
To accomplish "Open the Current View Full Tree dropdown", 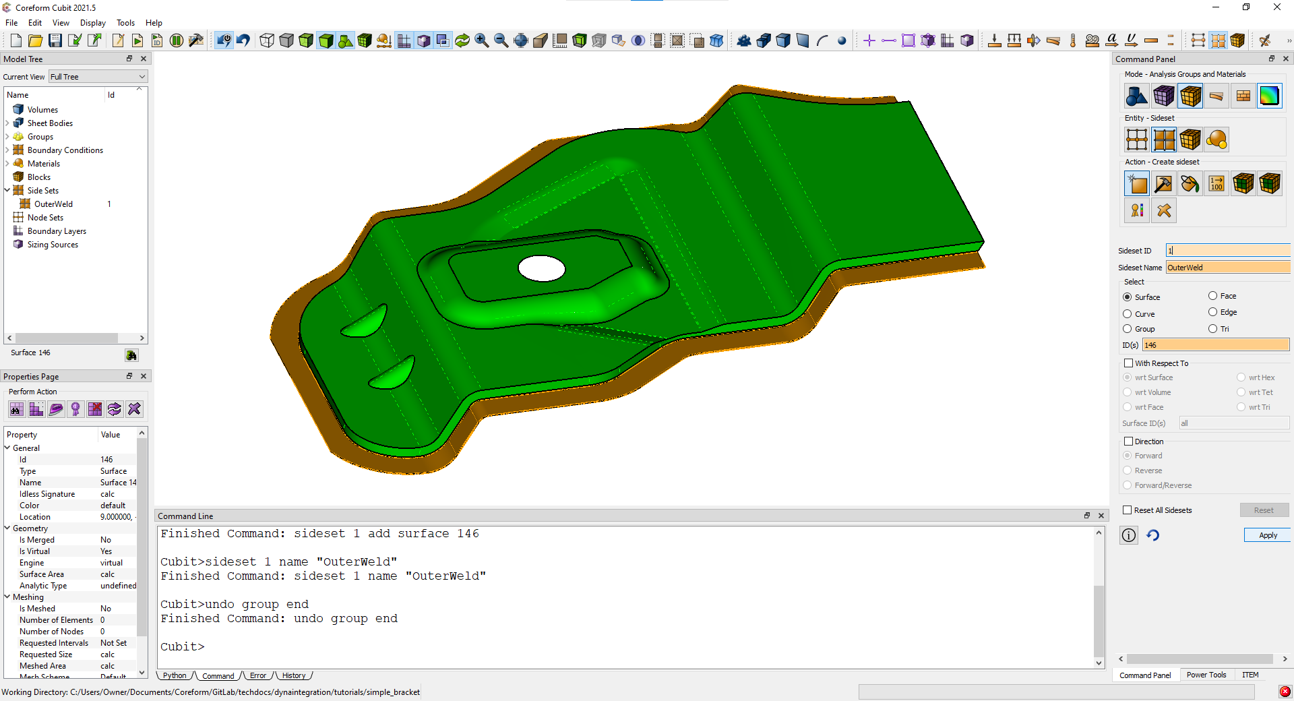I will coord(98,77).
